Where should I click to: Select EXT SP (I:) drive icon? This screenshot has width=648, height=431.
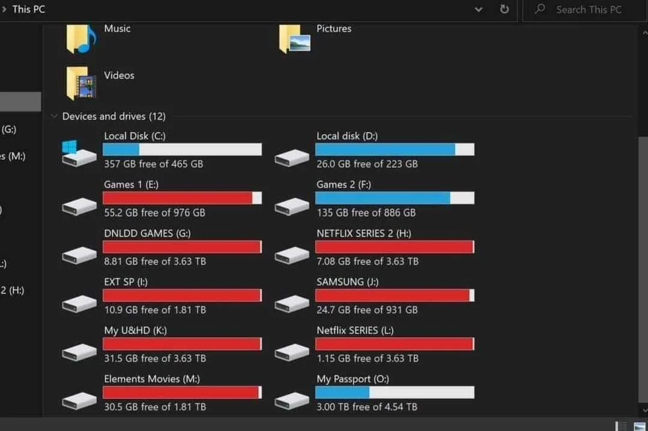[x=79, y=303]
